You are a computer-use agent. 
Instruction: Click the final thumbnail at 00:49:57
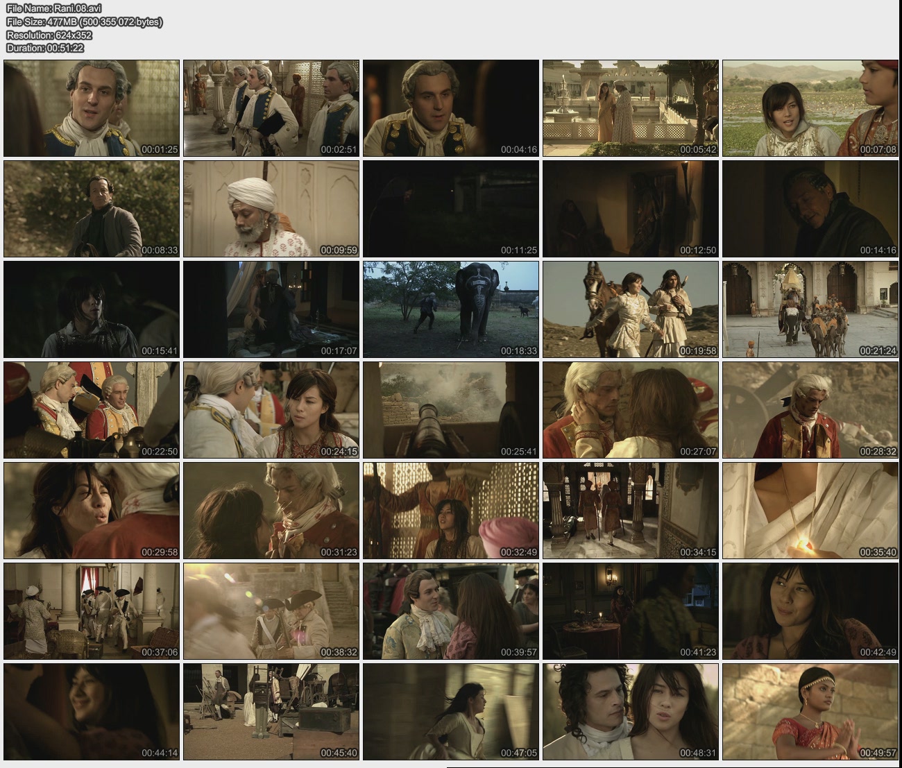click(x=810, y=712)
